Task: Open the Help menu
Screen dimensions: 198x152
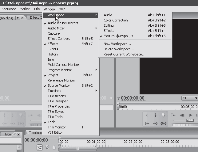Action: 62,9
